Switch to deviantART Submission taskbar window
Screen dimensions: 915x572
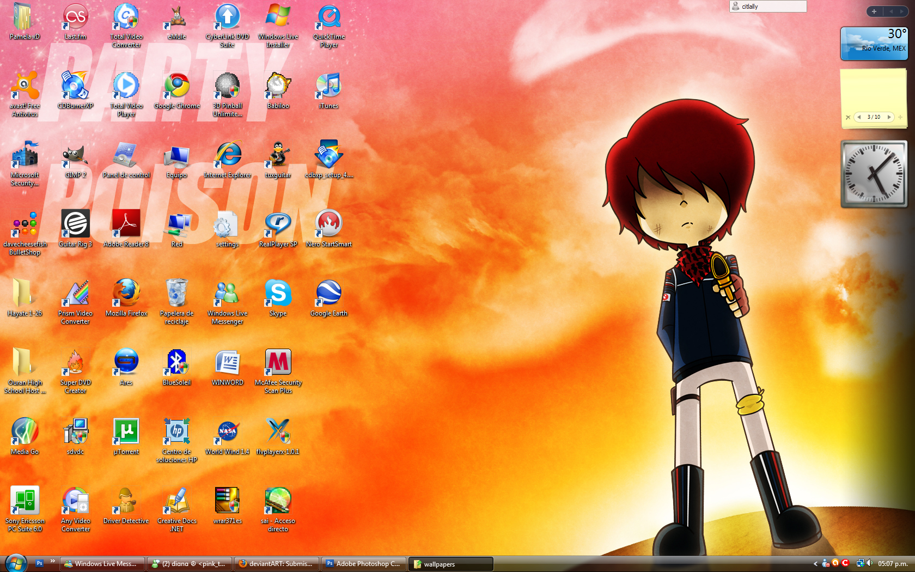(x=277, y=564)
